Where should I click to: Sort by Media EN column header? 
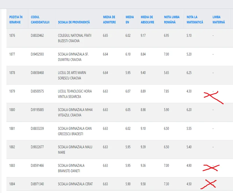pos(130,19)
